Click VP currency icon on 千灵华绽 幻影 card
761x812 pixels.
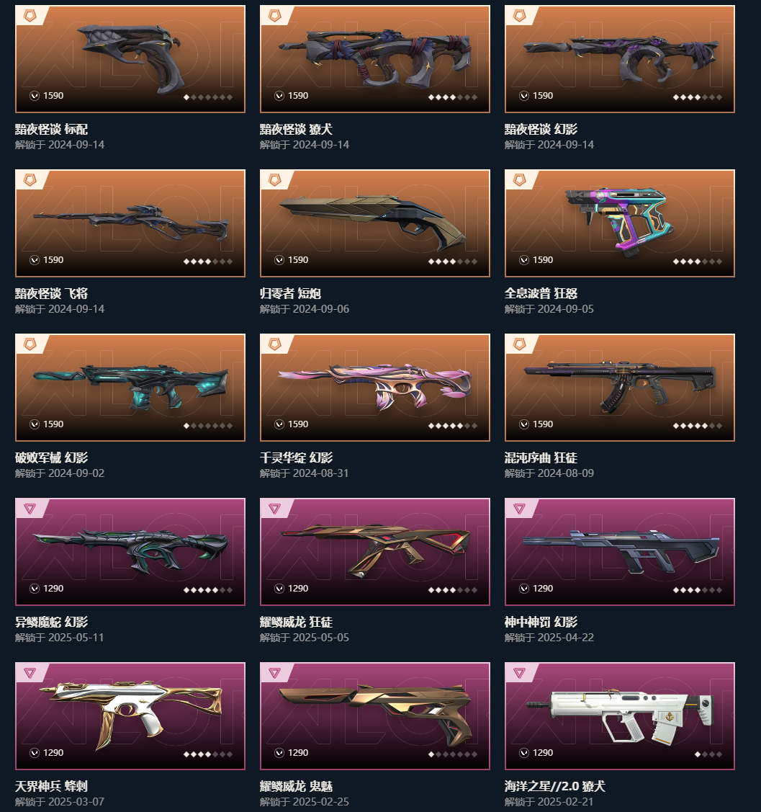(x=279, y=424)
